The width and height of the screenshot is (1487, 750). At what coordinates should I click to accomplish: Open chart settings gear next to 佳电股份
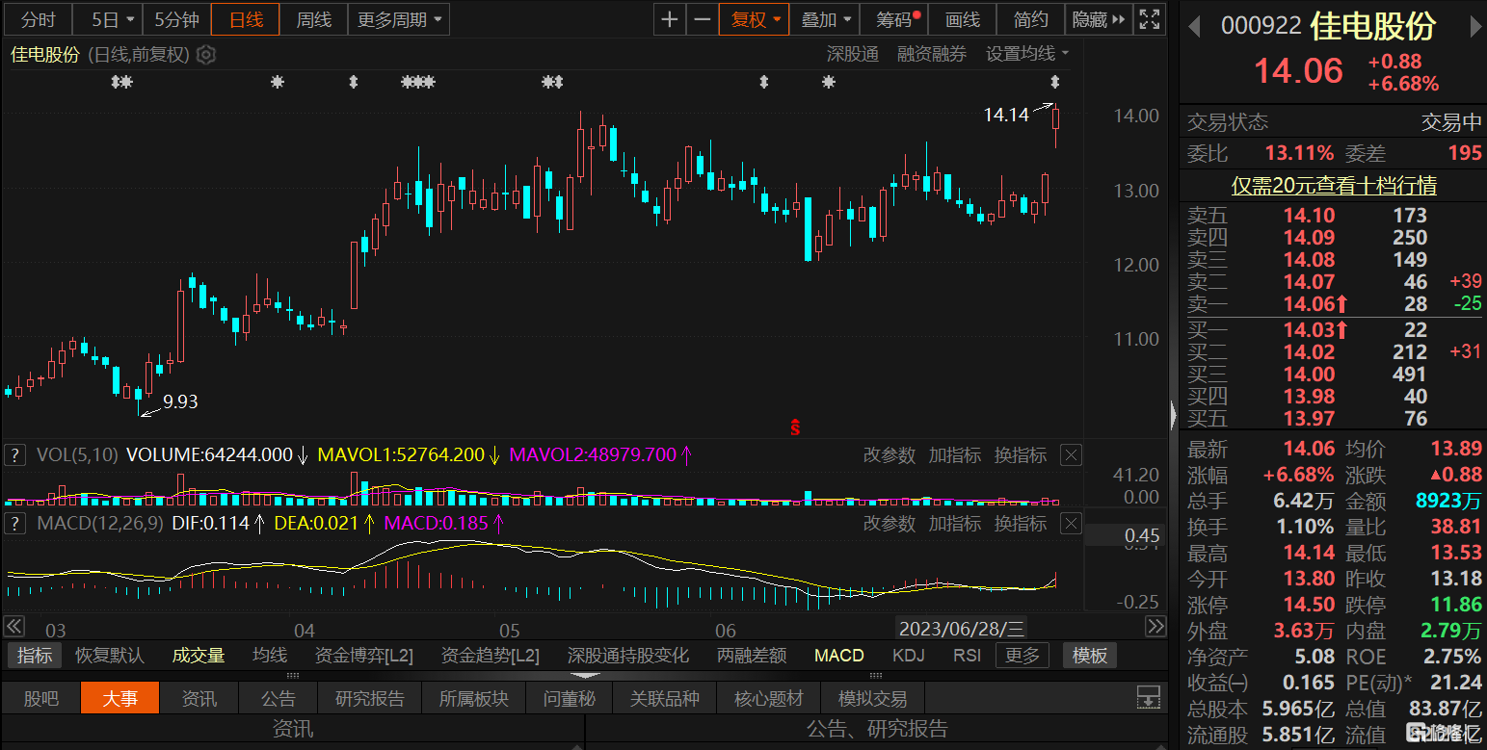point(206,55)
